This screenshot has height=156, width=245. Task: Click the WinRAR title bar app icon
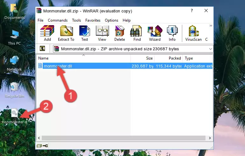click(x=39, y=11)
